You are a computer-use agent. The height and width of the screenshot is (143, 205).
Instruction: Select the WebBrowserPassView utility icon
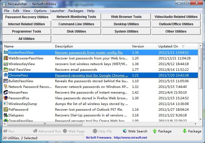pos(6,58)
